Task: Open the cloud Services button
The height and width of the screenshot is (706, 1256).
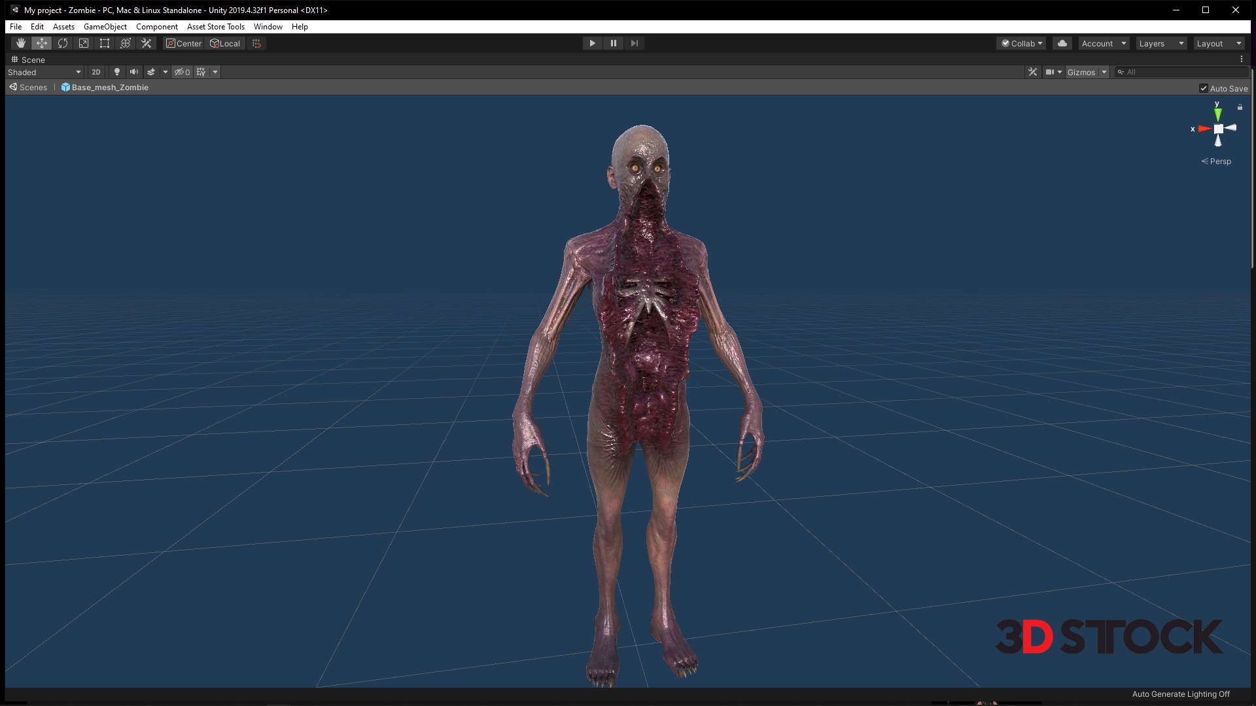Action: tap(1062, 43)
